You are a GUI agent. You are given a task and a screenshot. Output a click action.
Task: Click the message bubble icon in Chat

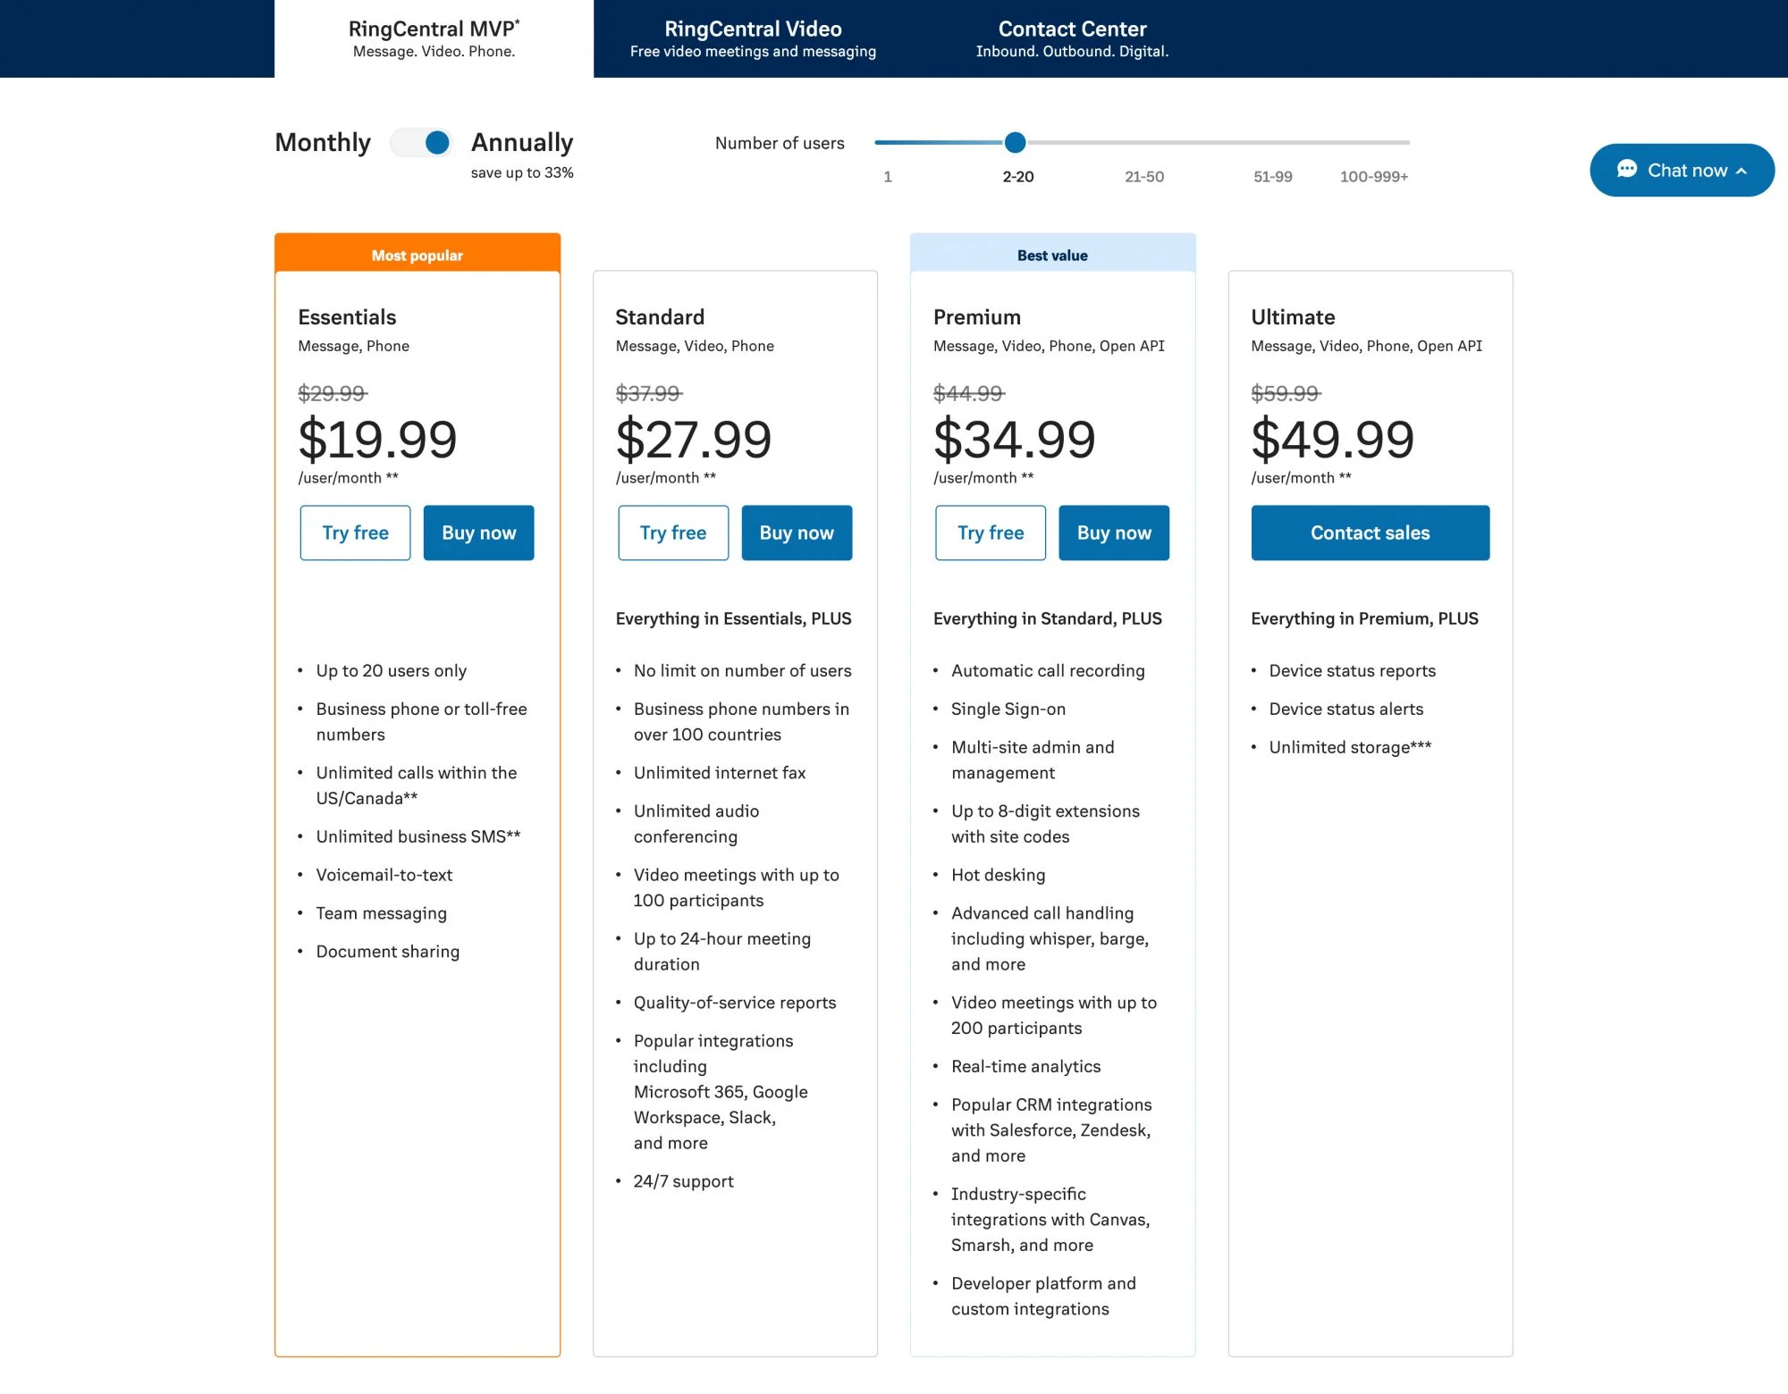tap(1627, 170)
